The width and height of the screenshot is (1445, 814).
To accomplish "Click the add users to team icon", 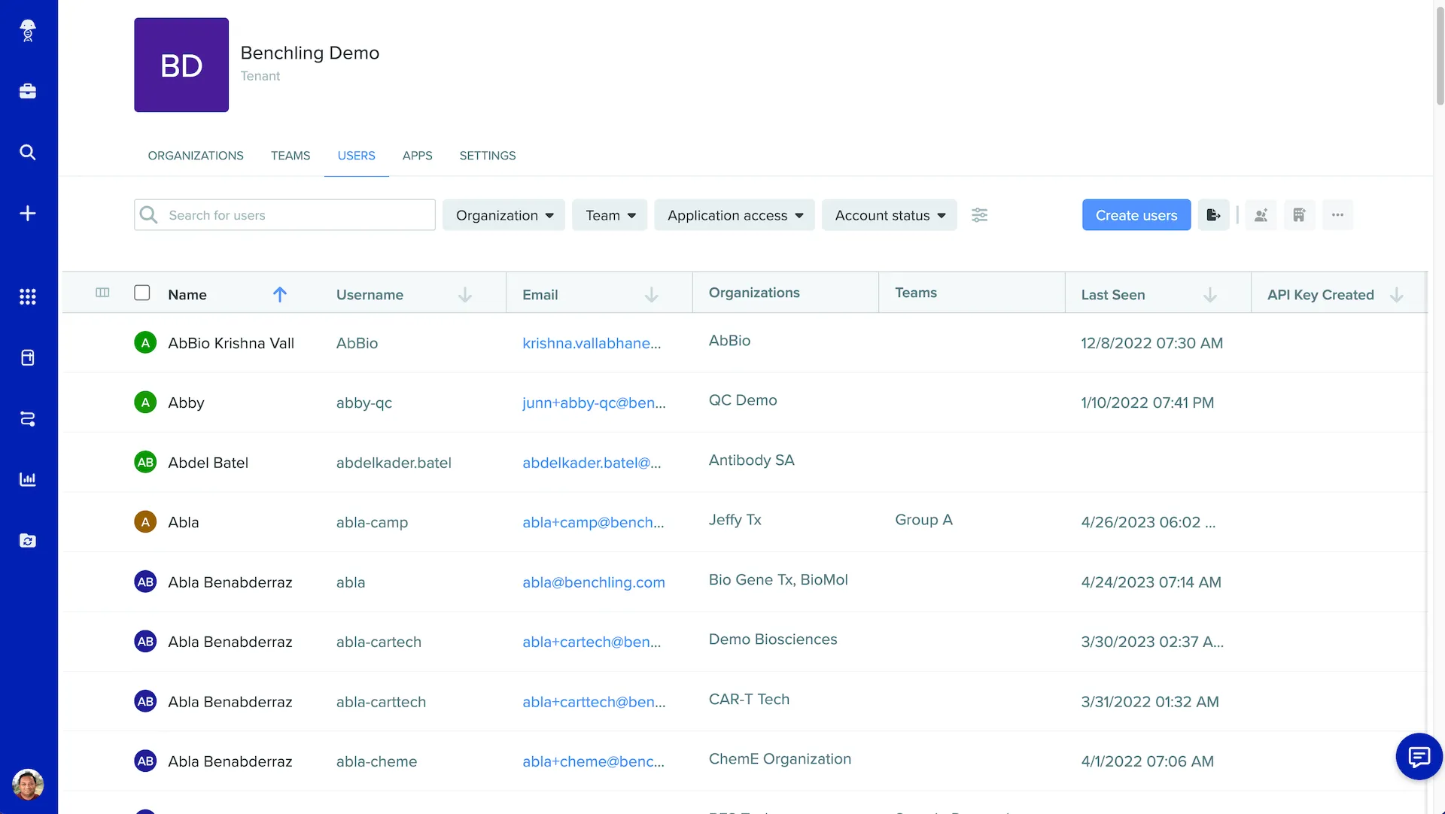I will click(x=1261, y=215).
